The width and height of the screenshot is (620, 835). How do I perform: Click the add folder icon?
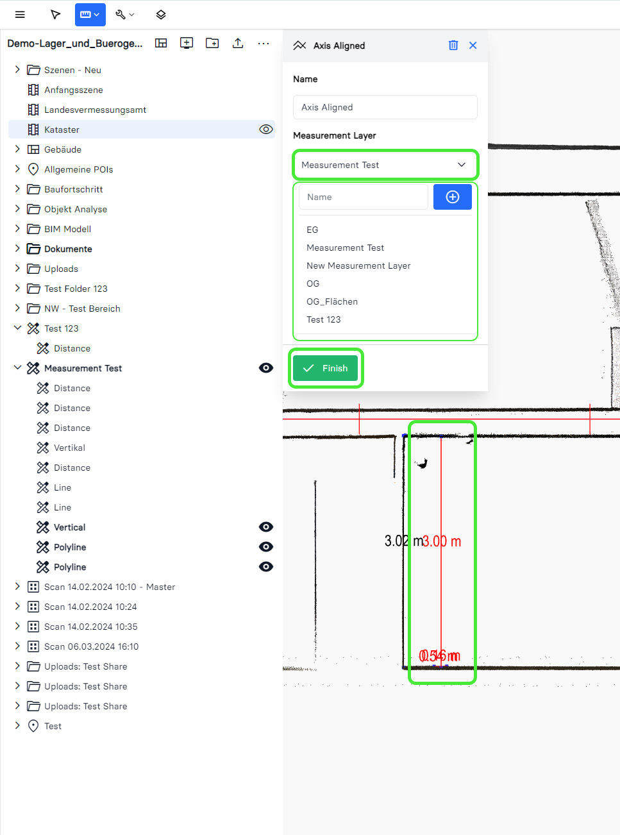[x=212, y=43]
